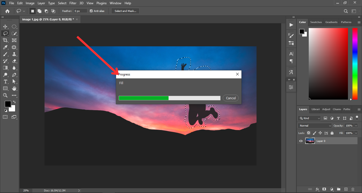Open the Character panel icon
This screenshot has width=362, height=193.
[x=291, y=54]
